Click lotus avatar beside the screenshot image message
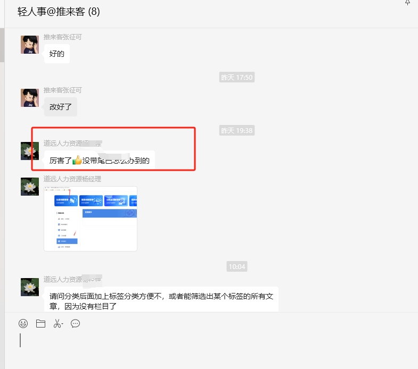418x369 pixels. coord(30,186)
